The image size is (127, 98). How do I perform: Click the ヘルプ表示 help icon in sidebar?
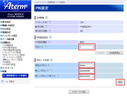coord(2,81)
